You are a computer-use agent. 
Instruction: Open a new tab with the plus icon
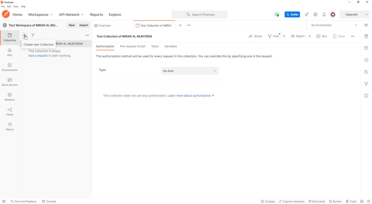tap(180, 25)
